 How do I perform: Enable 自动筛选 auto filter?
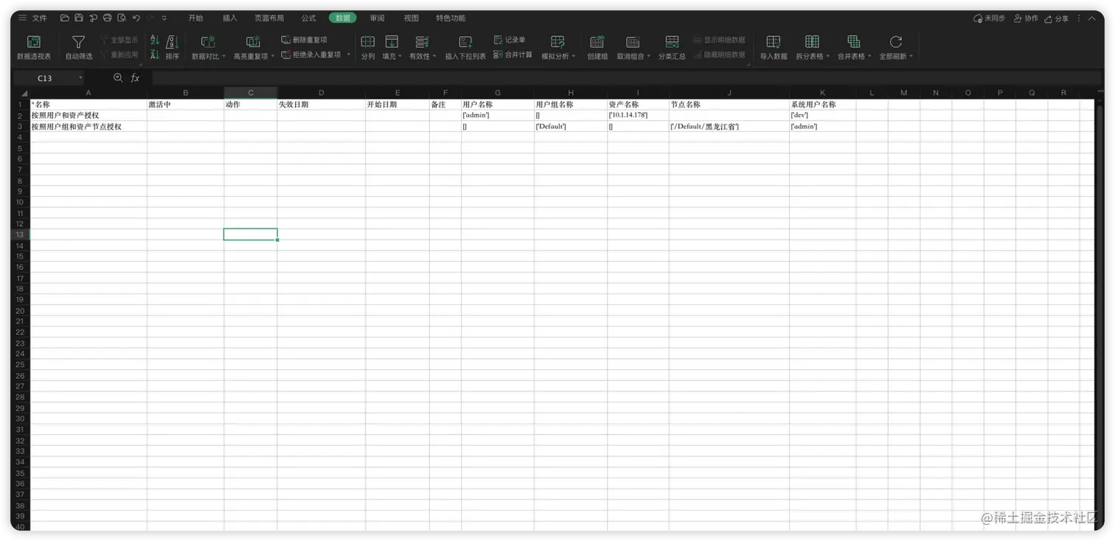(x=79, y=47)
